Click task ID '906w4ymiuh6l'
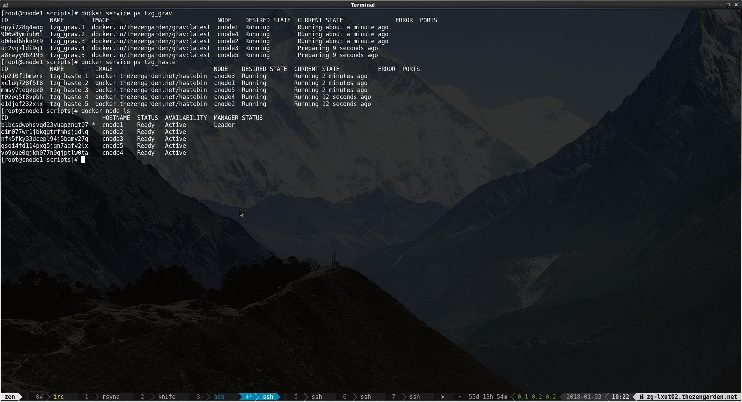Image resolution: width=742 pixels, height=402 pixels. (x=22, y=34)
